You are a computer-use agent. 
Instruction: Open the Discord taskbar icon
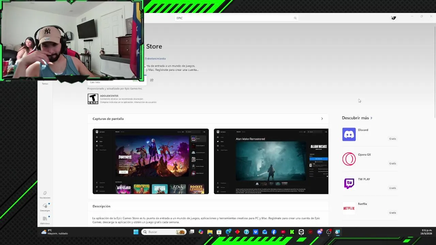(320, 232)
